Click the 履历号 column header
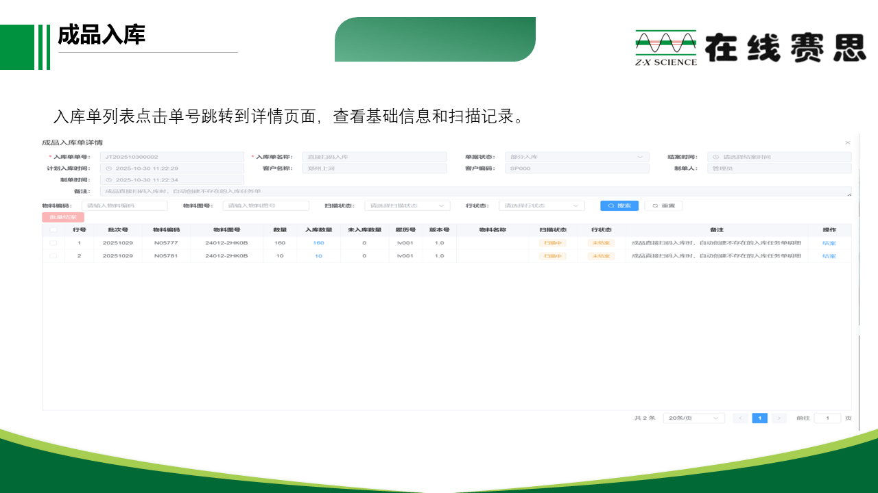 click(x=405, y=230)
